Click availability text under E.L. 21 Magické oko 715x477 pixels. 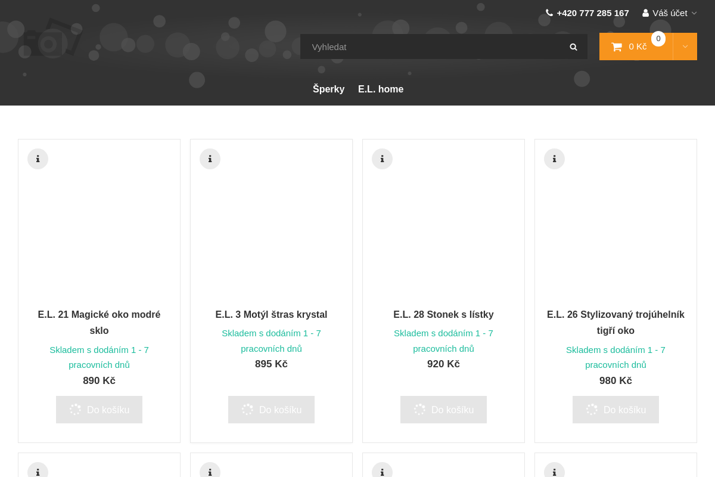tap(99, 357)
